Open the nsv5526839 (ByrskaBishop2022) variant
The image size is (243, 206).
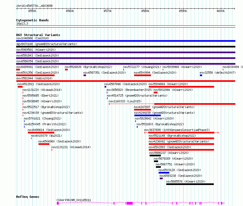(x=88, y=67)
